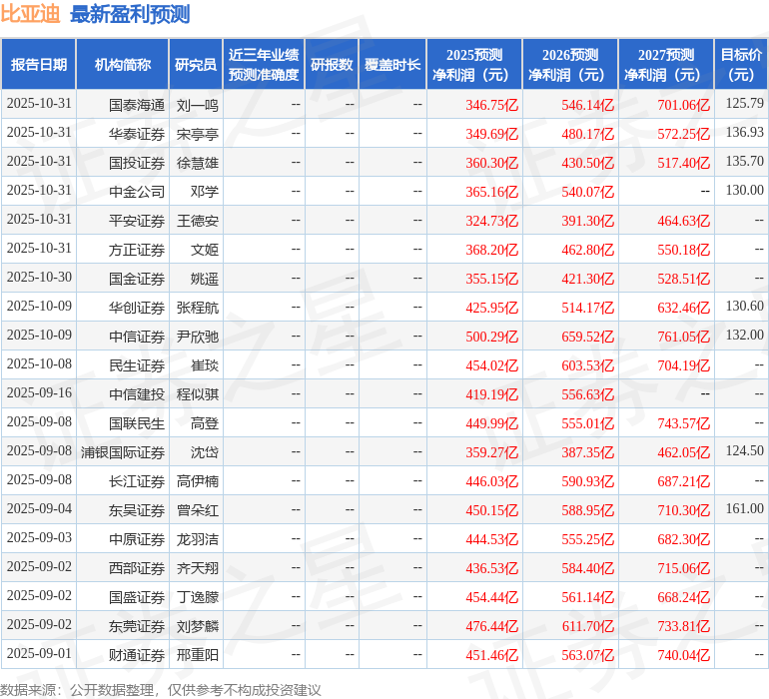Viewport: 769px width, 699px height.
Task: Click target price 161.00
Action: 745,508
